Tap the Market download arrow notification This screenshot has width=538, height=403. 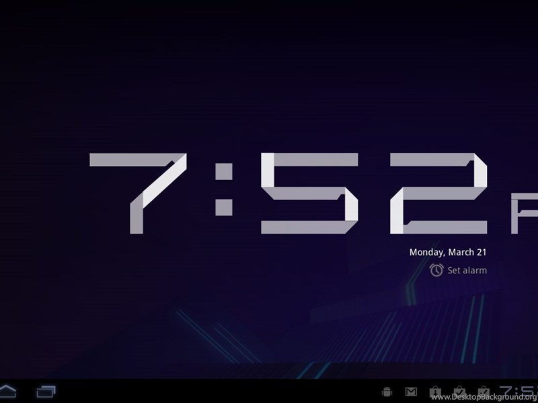pos(435,392)
